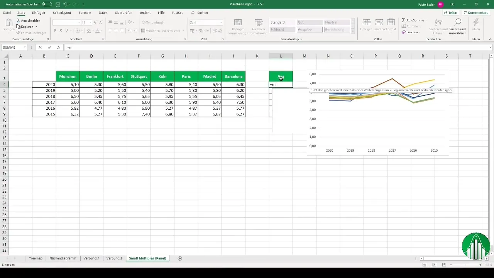
Task: Collapse the ribbon with the chevron
Action: [x=490, y=39]
